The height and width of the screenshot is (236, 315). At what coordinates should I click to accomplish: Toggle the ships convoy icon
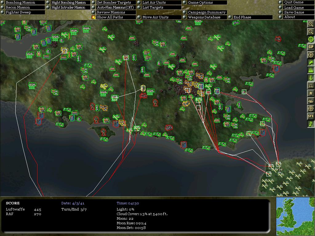click(x=311, y=101)
